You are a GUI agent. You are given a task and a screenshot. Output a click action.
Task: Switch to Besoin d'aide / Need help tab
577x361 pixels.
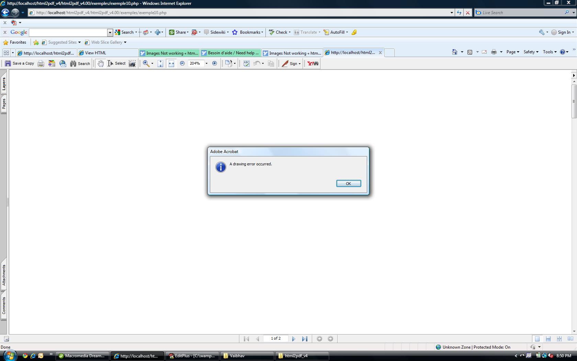click(x=231, y=53)
